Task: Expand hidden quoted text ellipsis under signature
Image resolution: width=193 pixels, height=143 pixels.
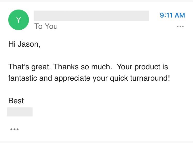Action: coord(14,129)
